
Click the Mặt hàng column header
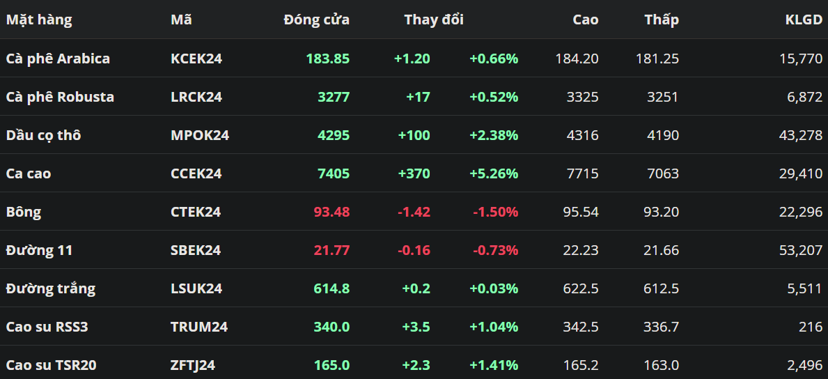39,20
